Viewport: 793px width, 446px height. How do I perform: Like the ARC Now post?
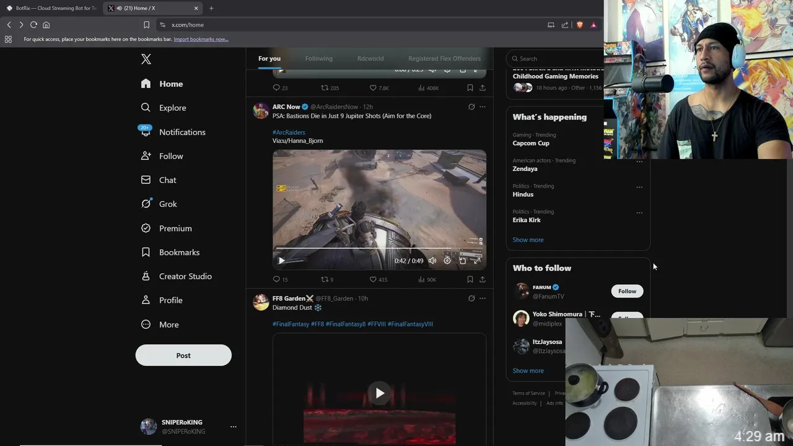[373, 279]
